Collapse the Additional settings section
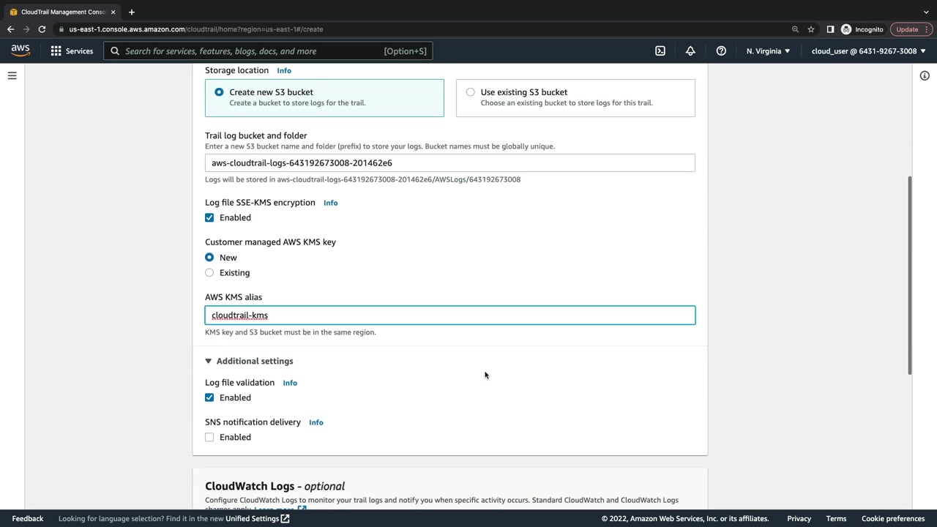937x527 pixels. pos(249,361)
